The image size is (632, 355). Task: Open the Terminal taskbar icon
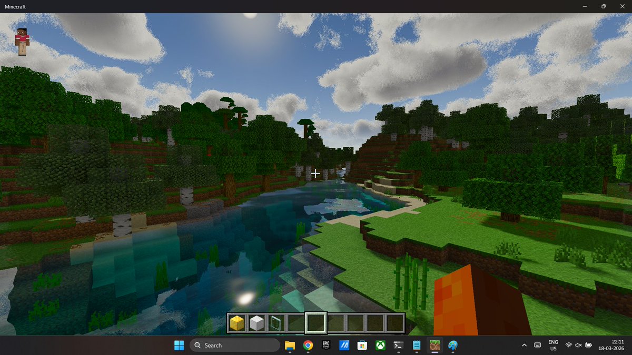(x=399, y=345)
